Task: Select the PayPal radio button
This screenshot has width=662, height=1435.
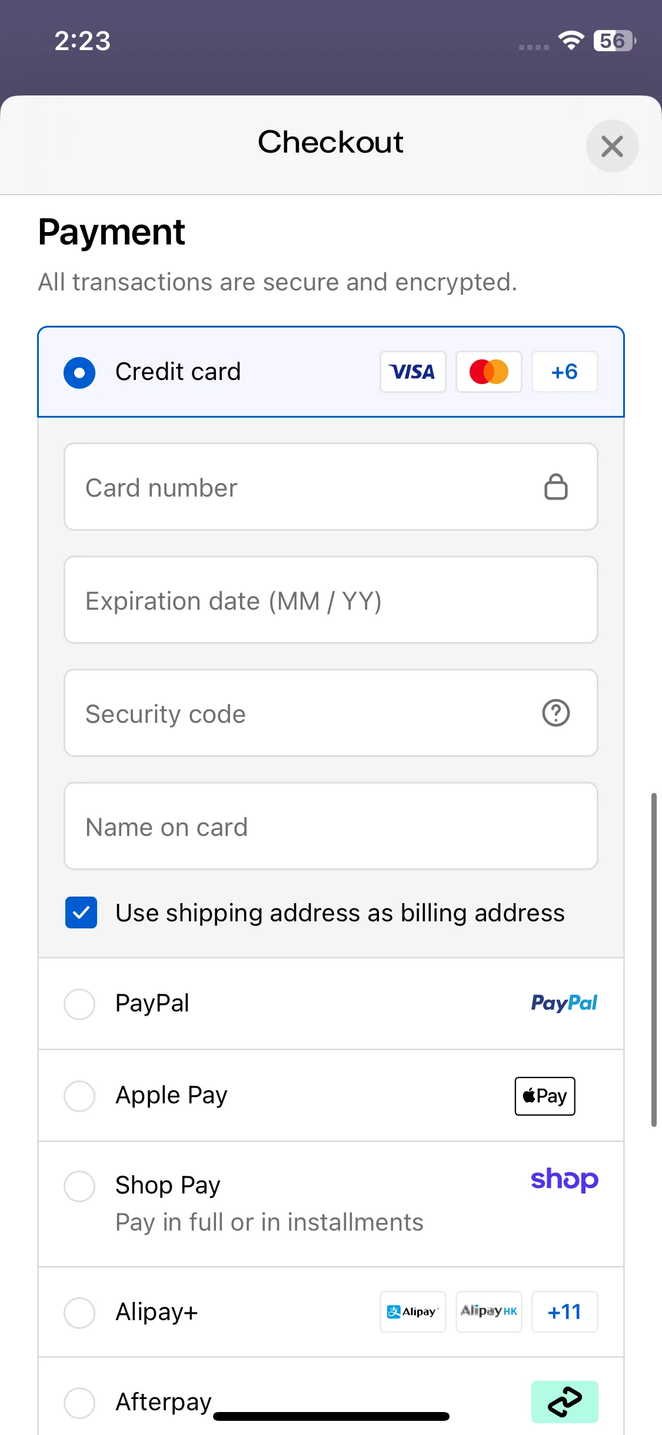Action: [79, 1004]
